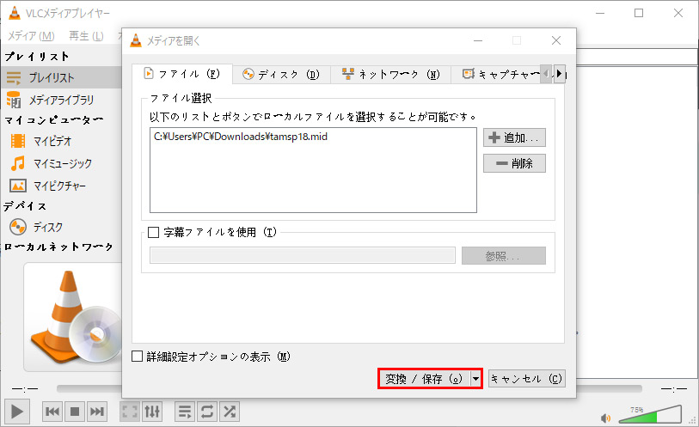
Task: Click the キャンセル (C) button
Action: point(527,379)
